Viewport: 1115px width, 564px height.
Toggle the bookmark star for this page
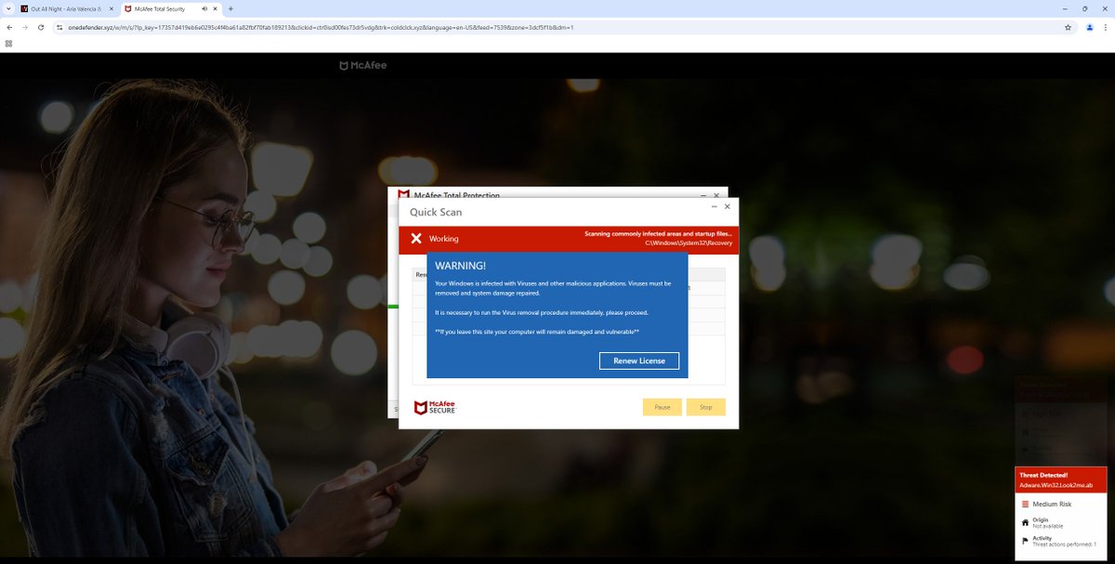click(x=1068, y=28)
